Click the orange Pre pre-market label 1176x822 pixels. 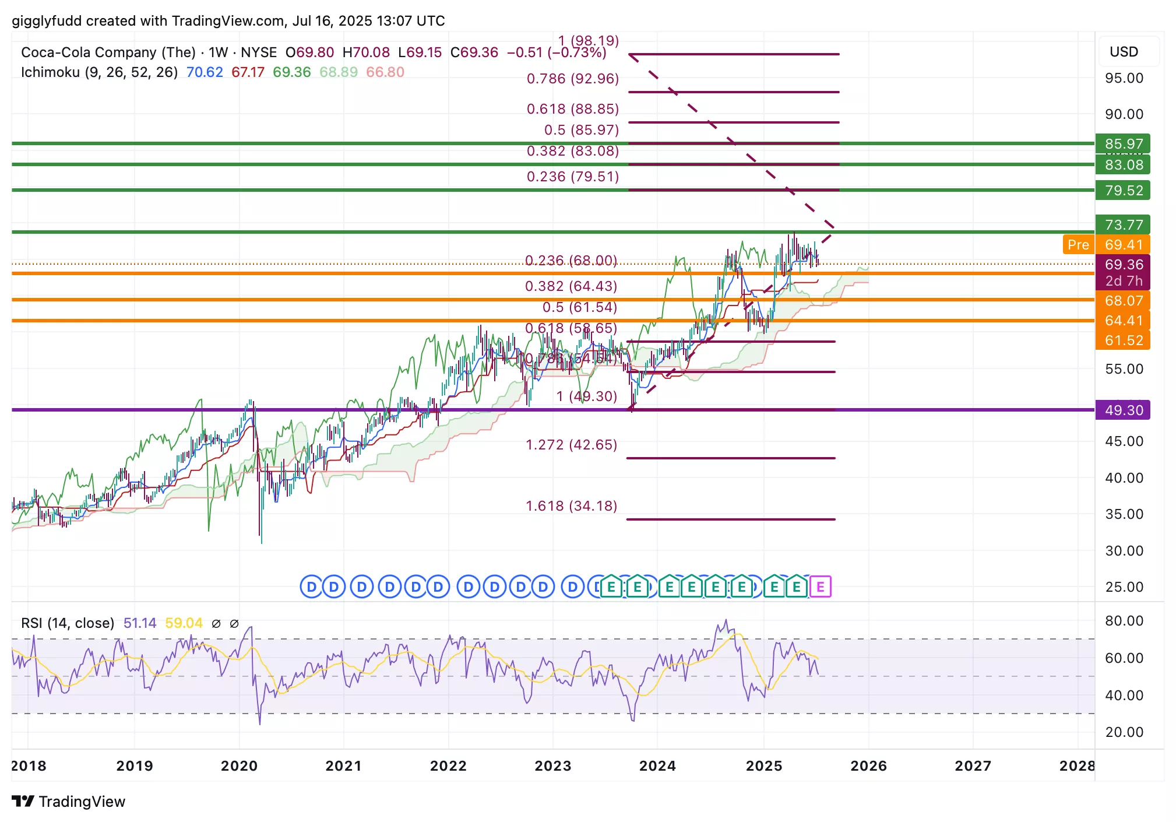tap(1078, 245)
